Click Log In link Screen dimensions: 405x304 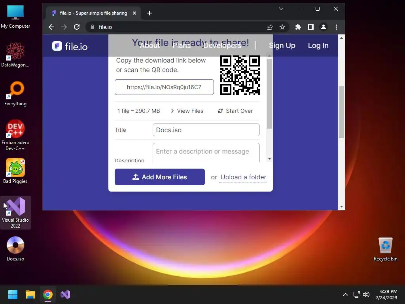pyautogui.click(x=318, y=46)
